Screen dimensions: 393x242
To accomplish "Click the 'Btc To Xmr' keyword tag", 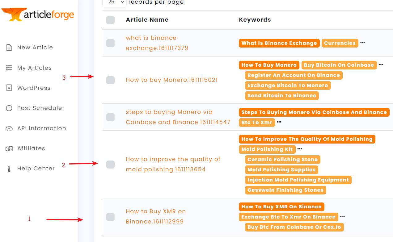I will [x=257, y=123].
